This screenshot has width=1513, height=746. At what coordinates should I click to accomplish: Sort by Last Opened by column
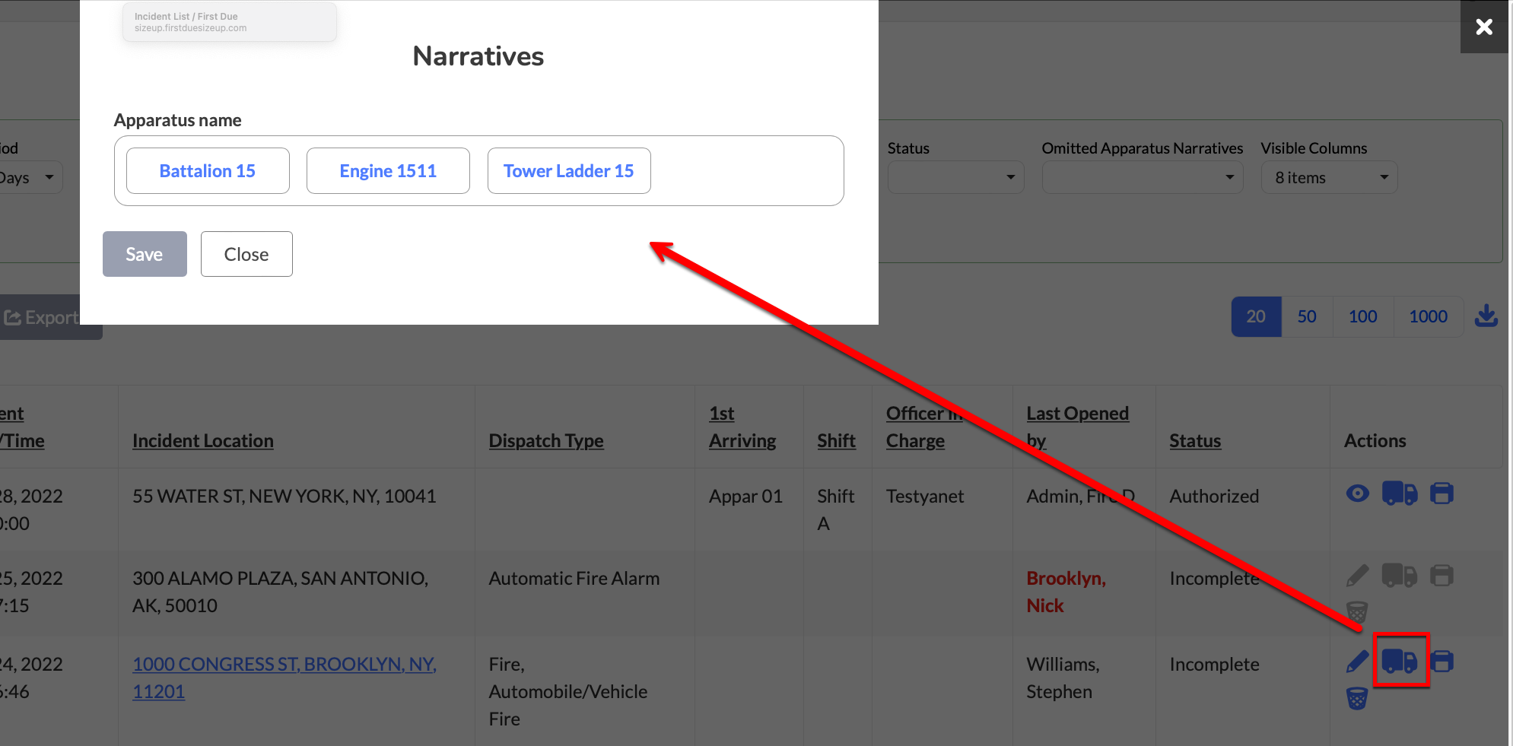pyautogui.click(x=1077, y=427)
